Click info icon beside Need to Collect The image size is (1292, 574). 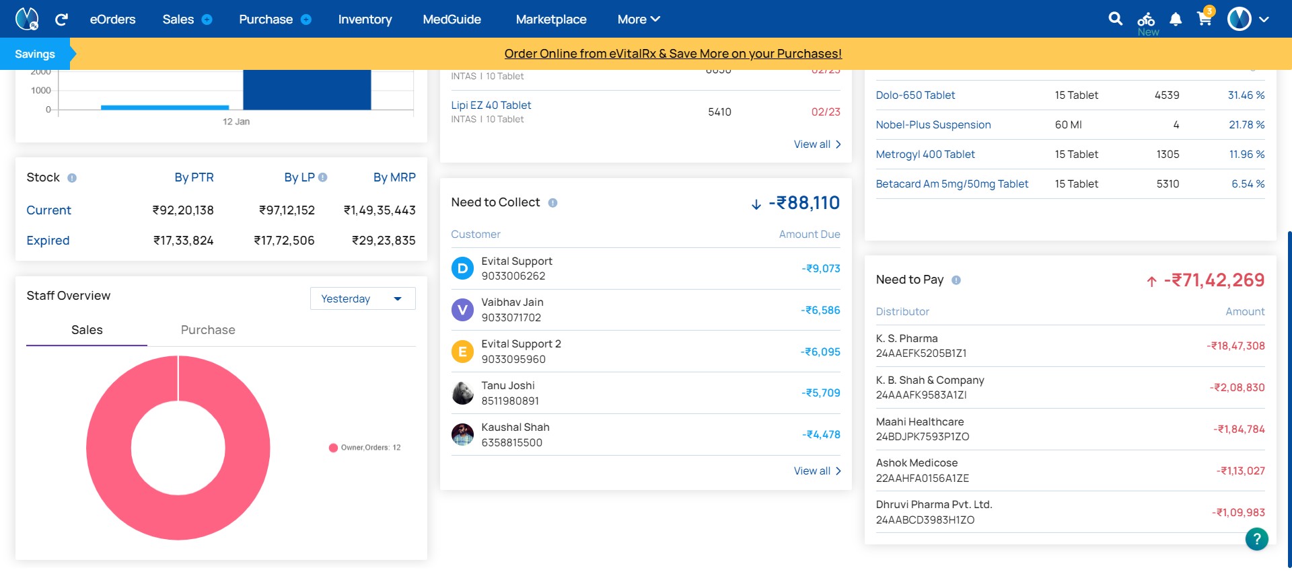[552, 203]
